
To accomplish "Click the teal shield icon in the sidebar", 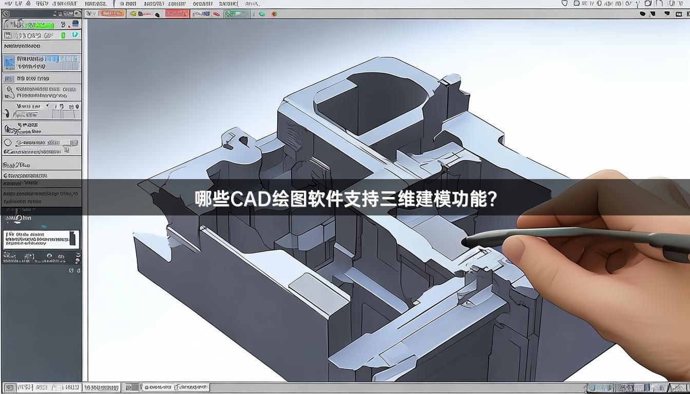I will 75,35.
